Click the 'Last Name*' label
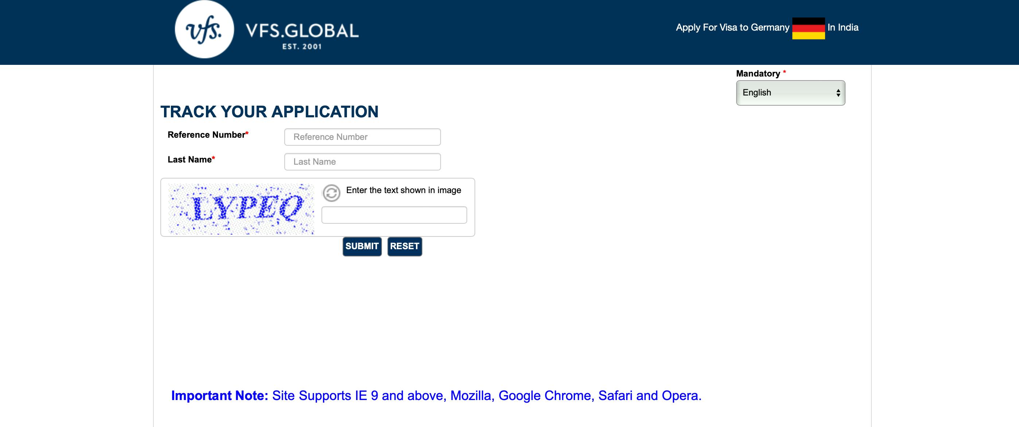 [191, 160]
